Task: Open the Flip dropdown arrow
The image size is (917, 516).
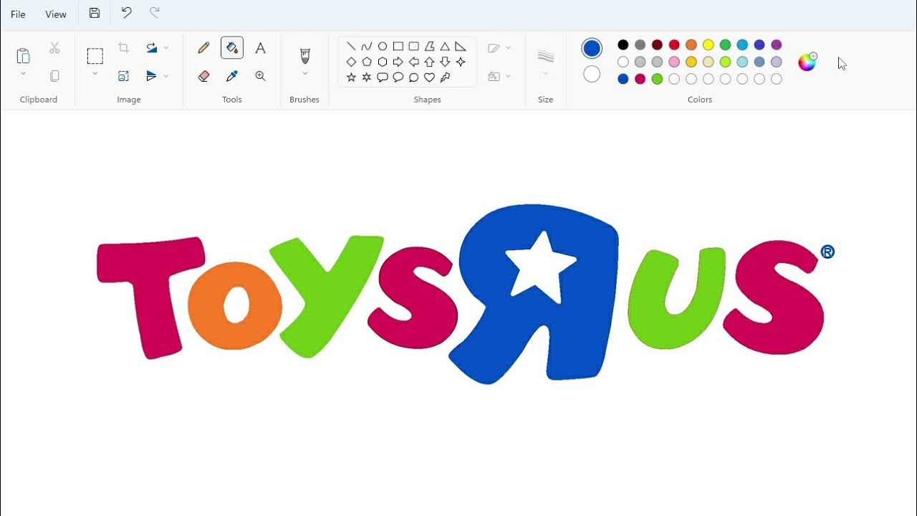Action: point(166,76)
